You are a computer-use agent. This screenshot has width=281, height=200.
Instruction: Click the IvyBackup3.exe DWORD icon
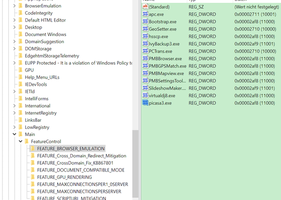[145, 44]
